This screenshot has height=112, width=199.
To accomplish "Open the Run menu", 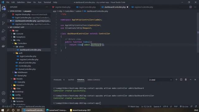I will (x=40, y=2).
